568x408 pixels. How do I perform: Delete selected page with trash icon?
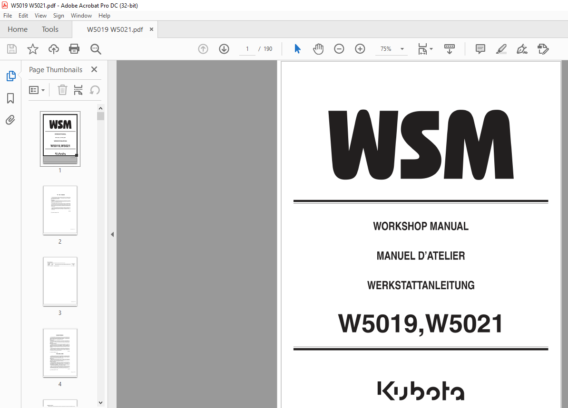click(62, 90)
